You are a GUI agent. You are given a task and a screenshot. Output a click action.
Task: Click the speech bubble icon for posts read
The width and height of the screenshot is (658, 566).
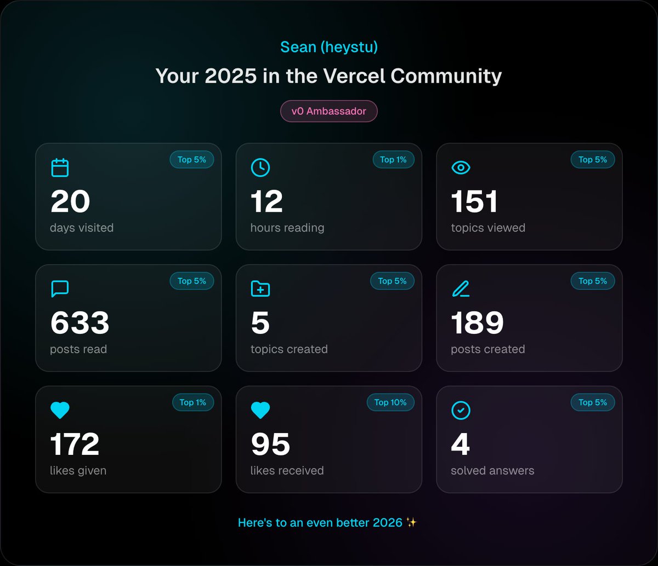click(60, 288)
